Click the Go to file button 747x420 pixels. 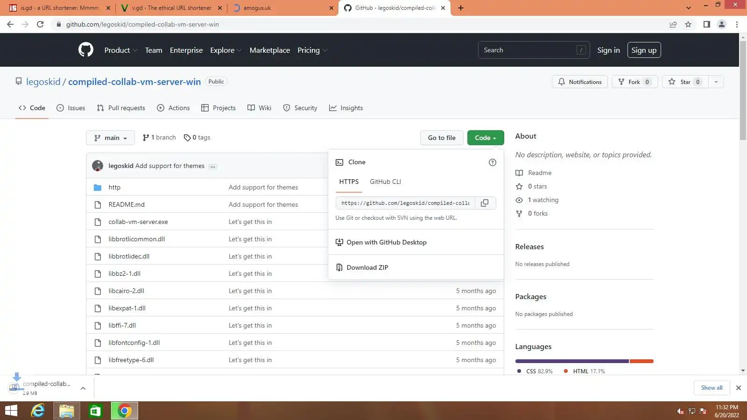442,138
